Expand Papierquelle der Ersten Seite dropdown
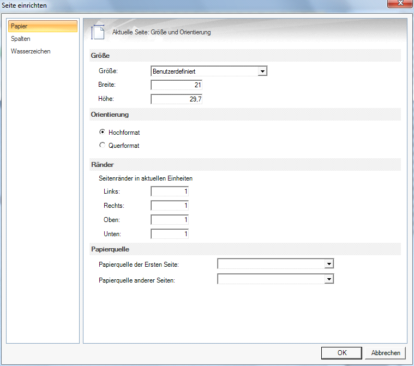The image size is (414, 366). coord(328,265)
